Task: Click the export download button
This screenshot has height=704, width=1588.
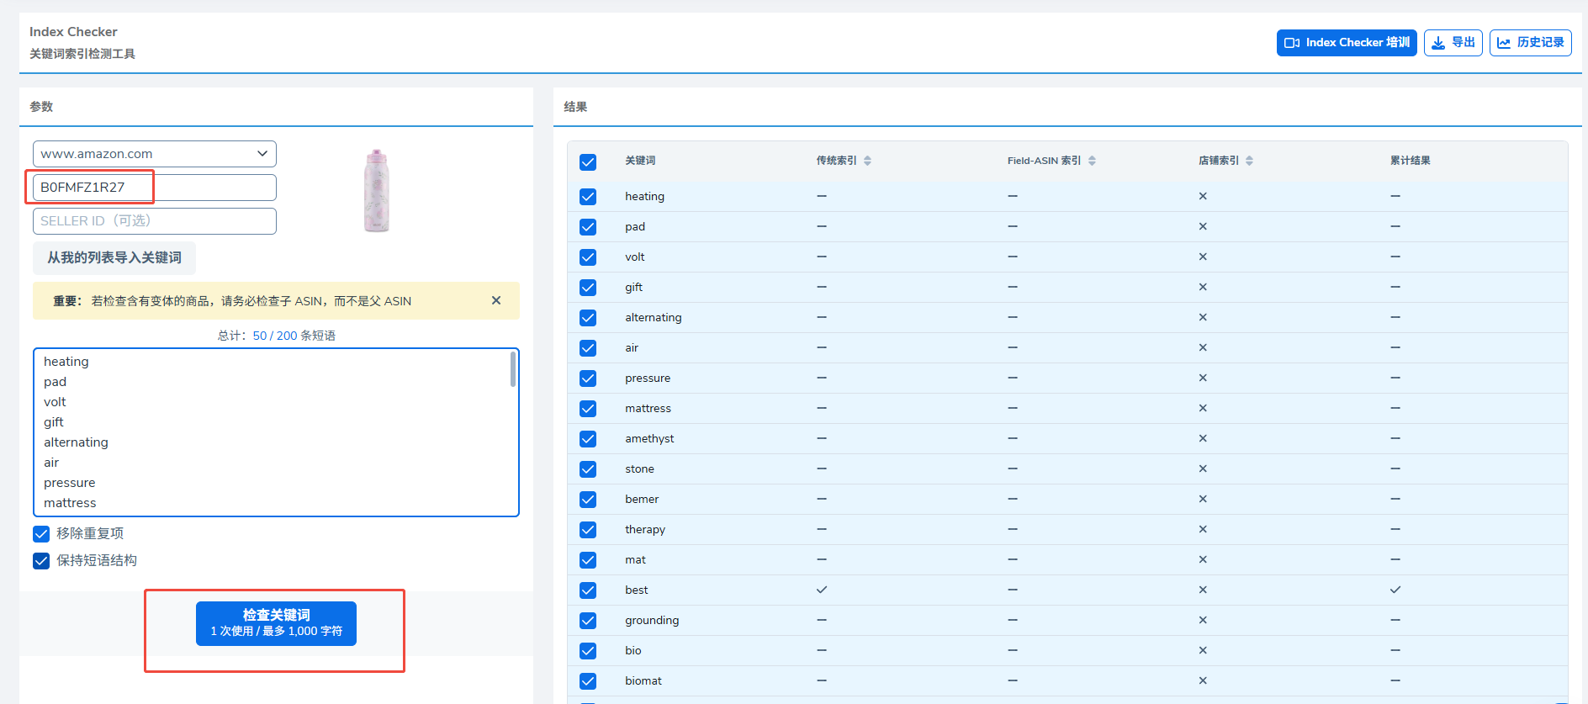Action: [1453, 43]
